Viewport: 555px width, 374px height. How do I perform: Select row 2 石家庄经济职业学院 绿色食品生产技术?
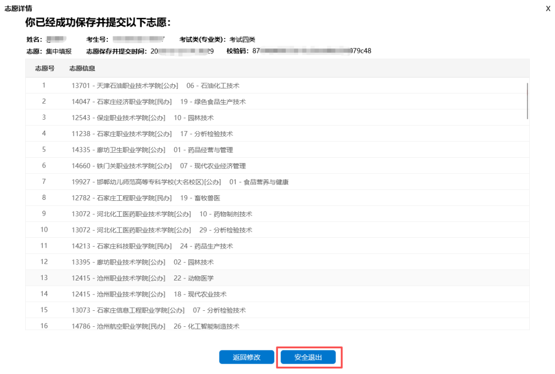[206, 102]
